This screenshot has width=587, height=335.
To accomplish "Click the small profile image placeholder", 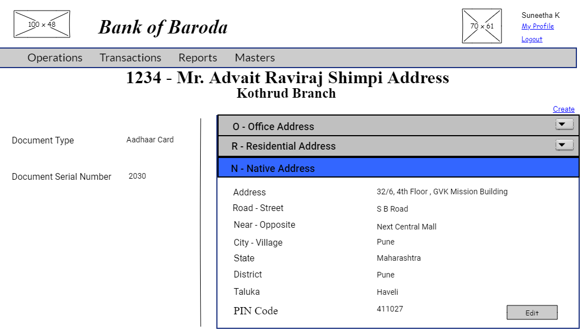I will point(481,26).
